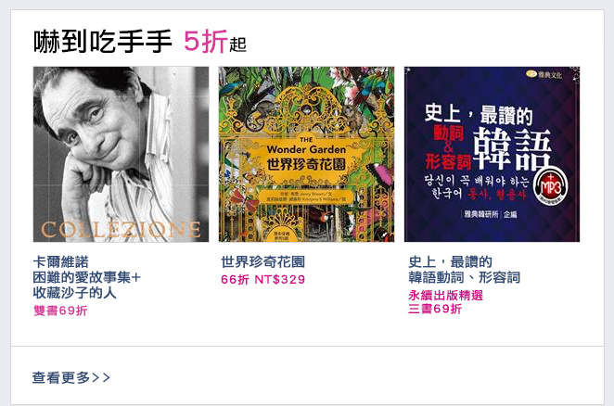Click the 66折 NT$329 price text
Screen dimensions: 614x406
(x=262, y=280)
